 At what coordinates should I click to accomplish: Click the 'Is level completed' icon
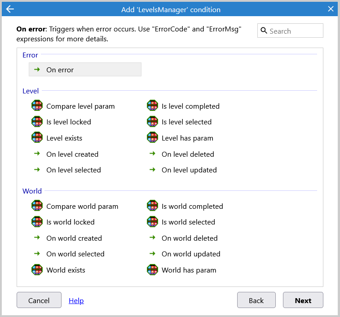(x=152, y=106)
